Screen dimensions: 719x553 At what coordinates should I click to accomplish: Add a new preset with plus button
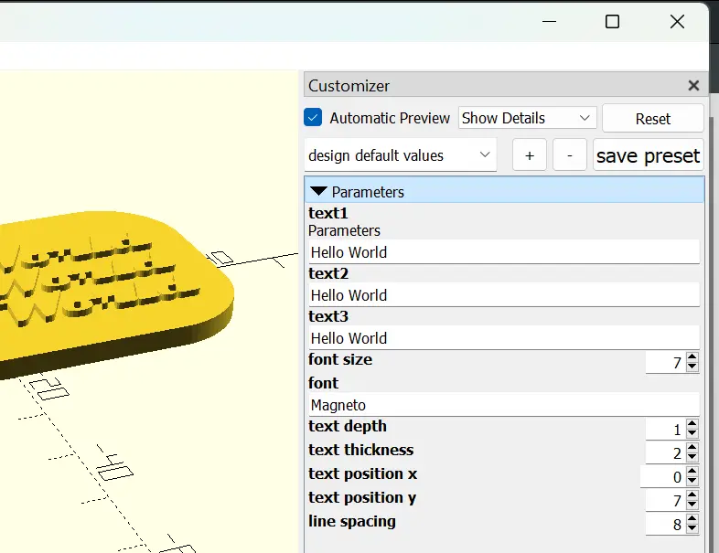(529, 155)
